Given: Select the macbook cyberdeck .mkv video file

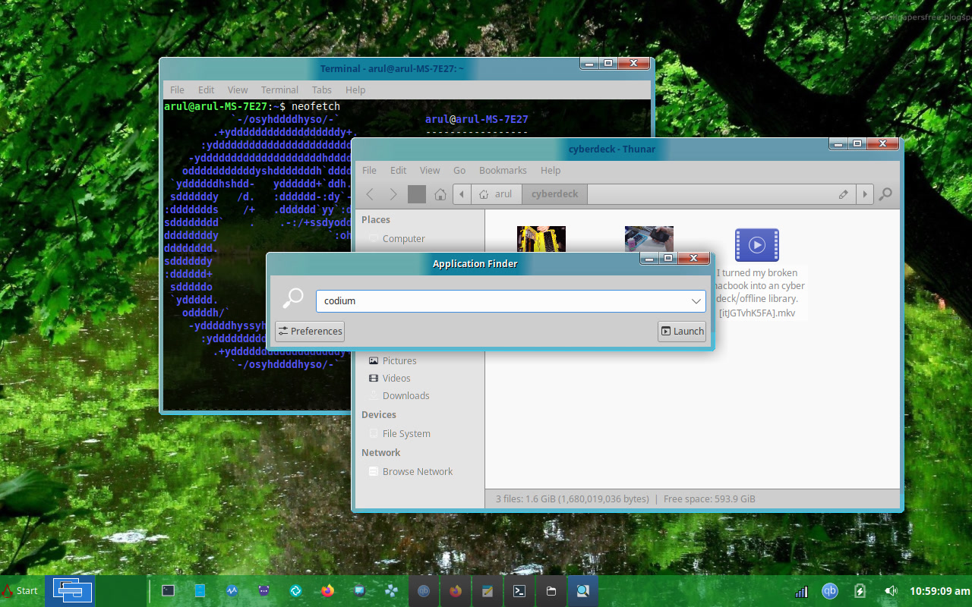Looking at the screenshot, I should point(757,272).
